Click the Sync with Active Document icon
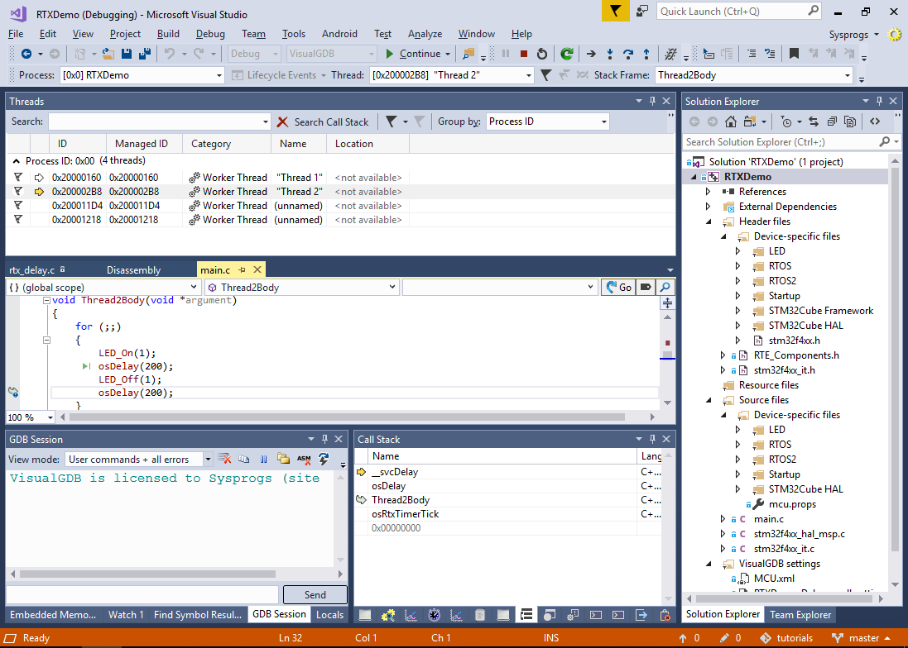This screenshot has height=648, width=908. 813,121
